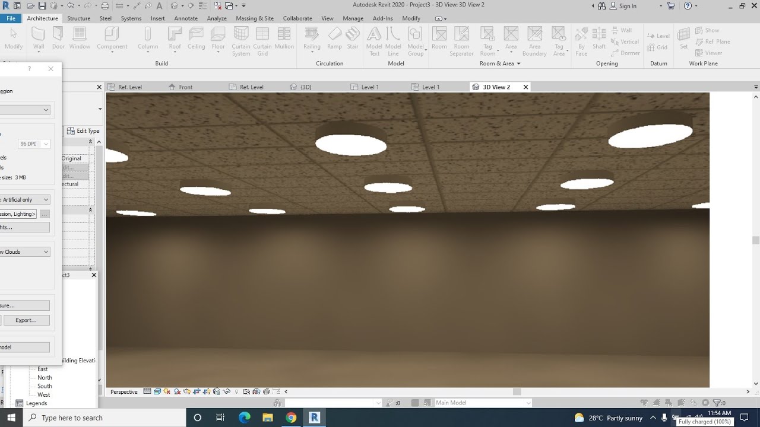The height and width of the screenshot is (427, 760).
Task: Click the Sign In link
Action: 628,6
